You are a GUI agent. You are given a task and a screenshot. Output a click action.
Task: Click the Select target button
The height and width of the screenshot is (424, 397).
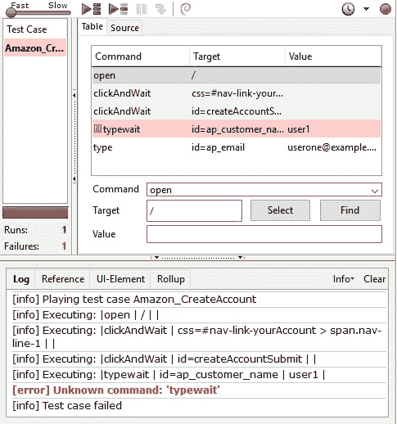coord(280,210)
